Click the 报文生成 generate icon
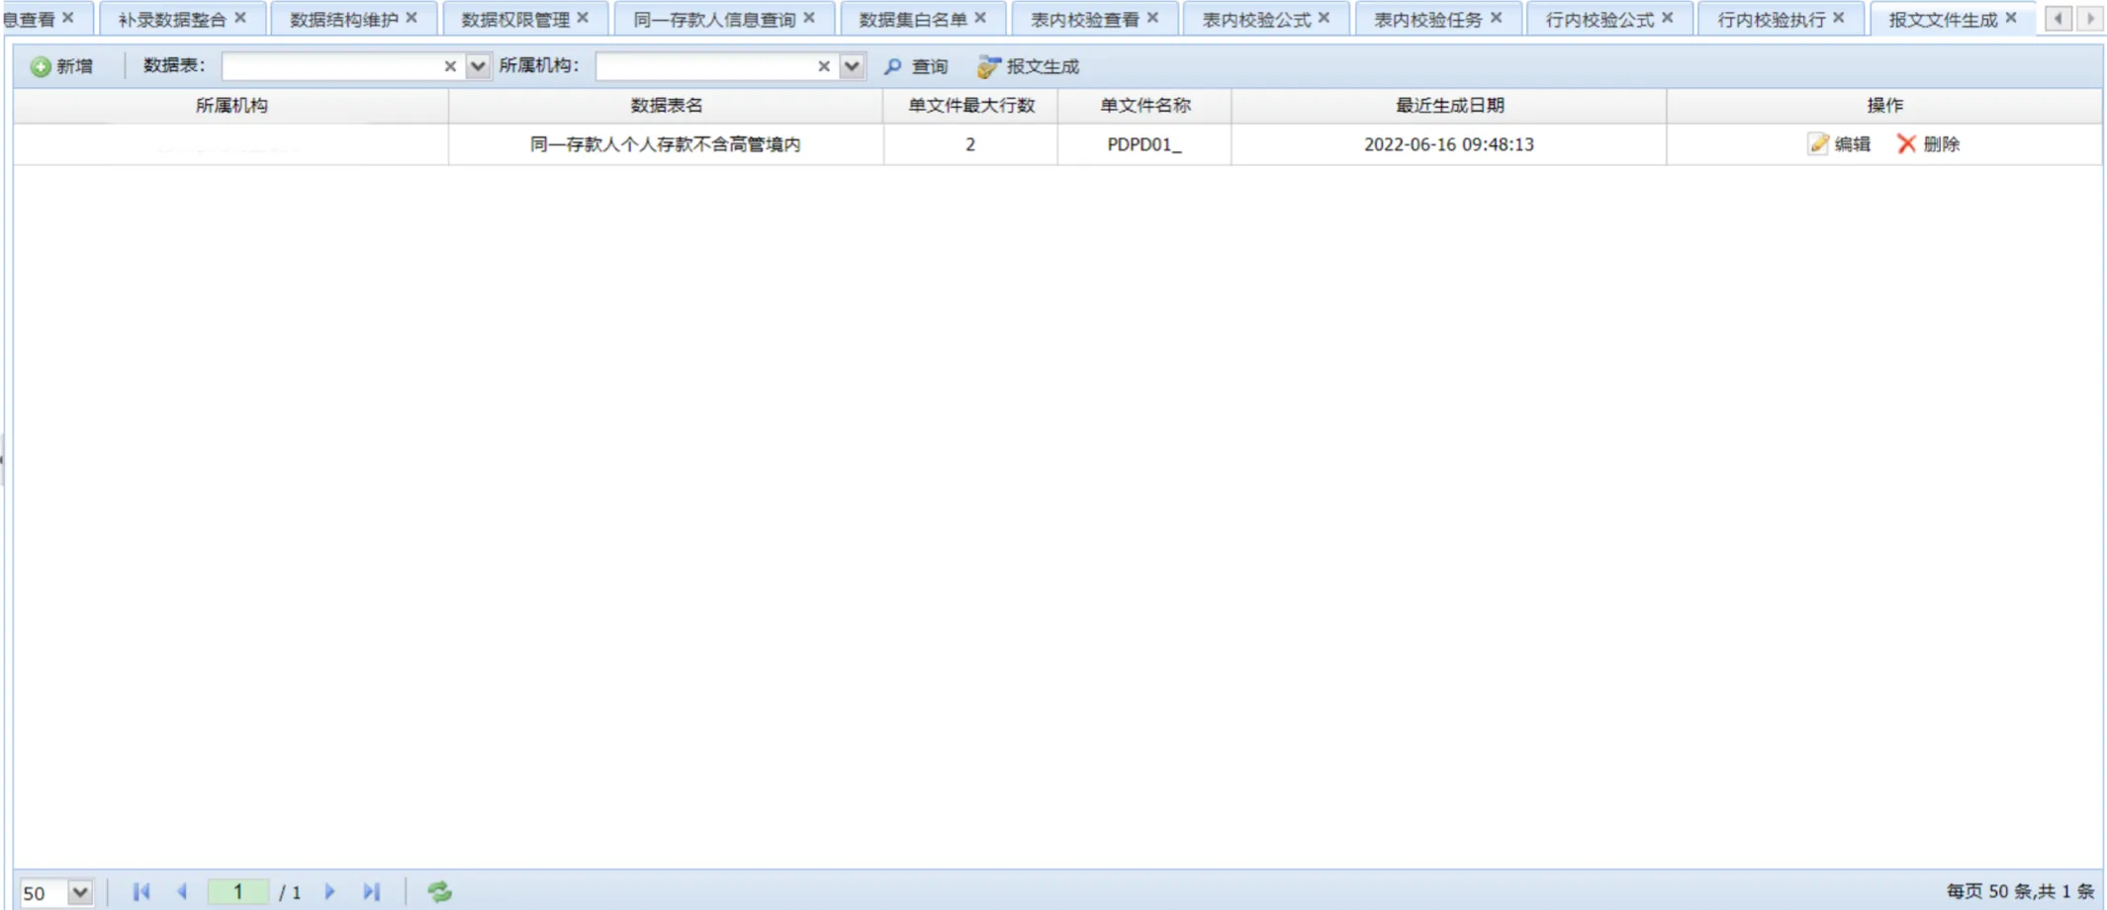The image size is (2107, 910). pyautogui.click(x=987, y=67)
